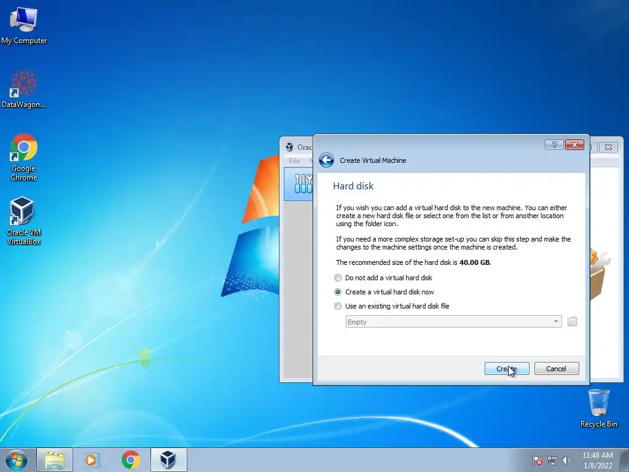Open the Recycle Bin
The image size is (629, 472).
[x=598, y=408]
